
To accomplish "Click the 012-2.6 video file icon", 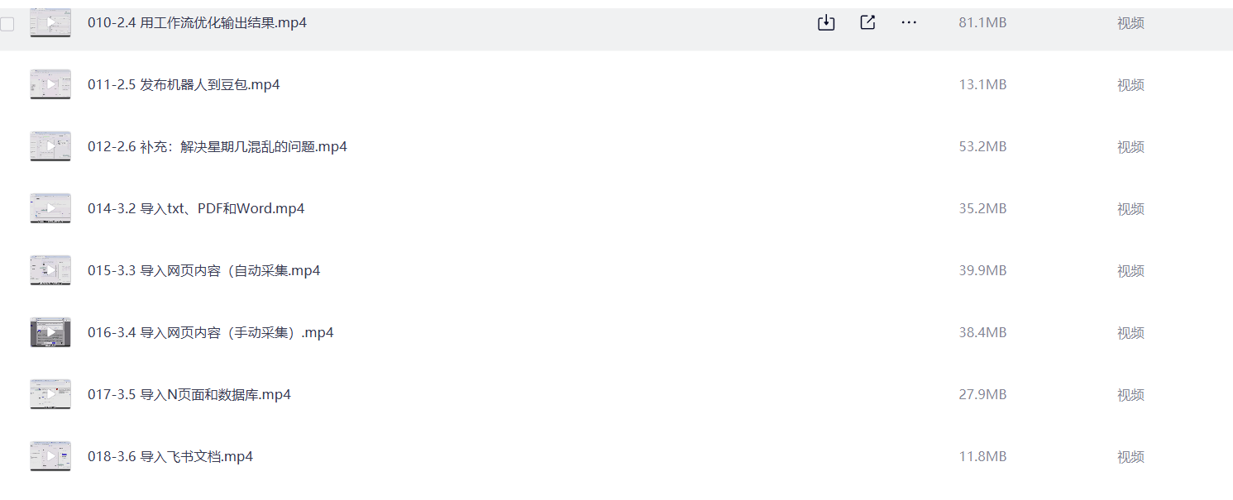I will pos(50,146).
